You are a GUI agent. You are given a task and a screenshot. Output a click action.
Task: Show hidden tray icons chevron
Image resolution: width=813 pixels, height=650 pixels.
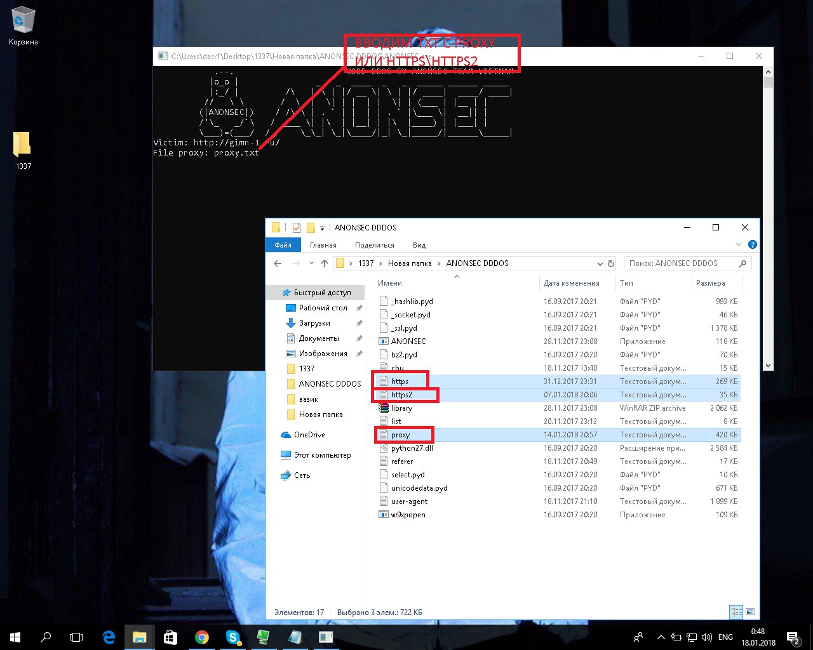pos(661,637)
